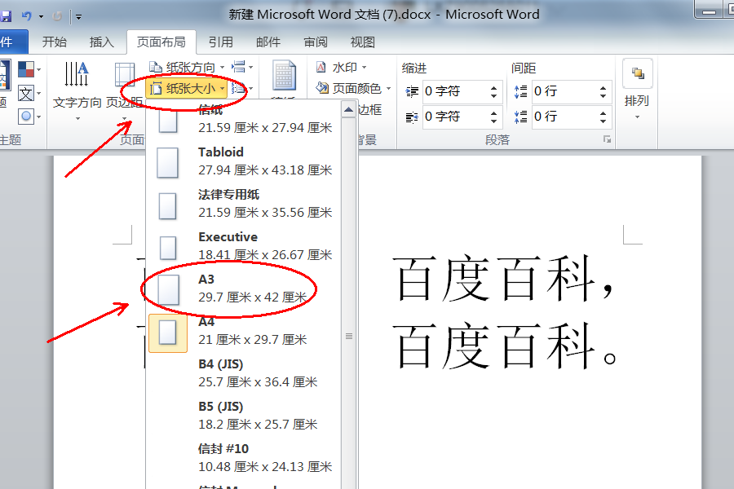Viewport: 734px width, 489px height.
Task: Click the Redo icon in quick access toolbar
Action: [x=57, y=16]
